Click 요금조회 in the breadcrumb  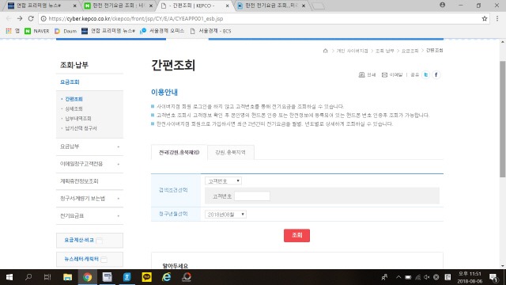(410, 51)
